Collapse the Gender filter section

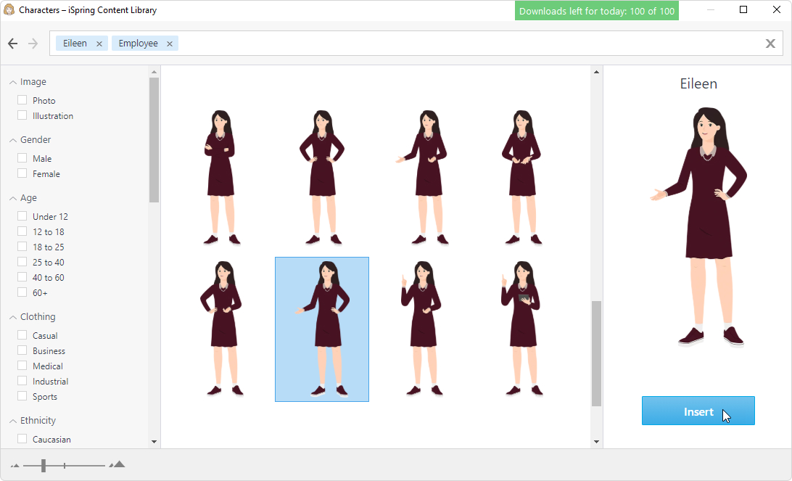[13, 140]
